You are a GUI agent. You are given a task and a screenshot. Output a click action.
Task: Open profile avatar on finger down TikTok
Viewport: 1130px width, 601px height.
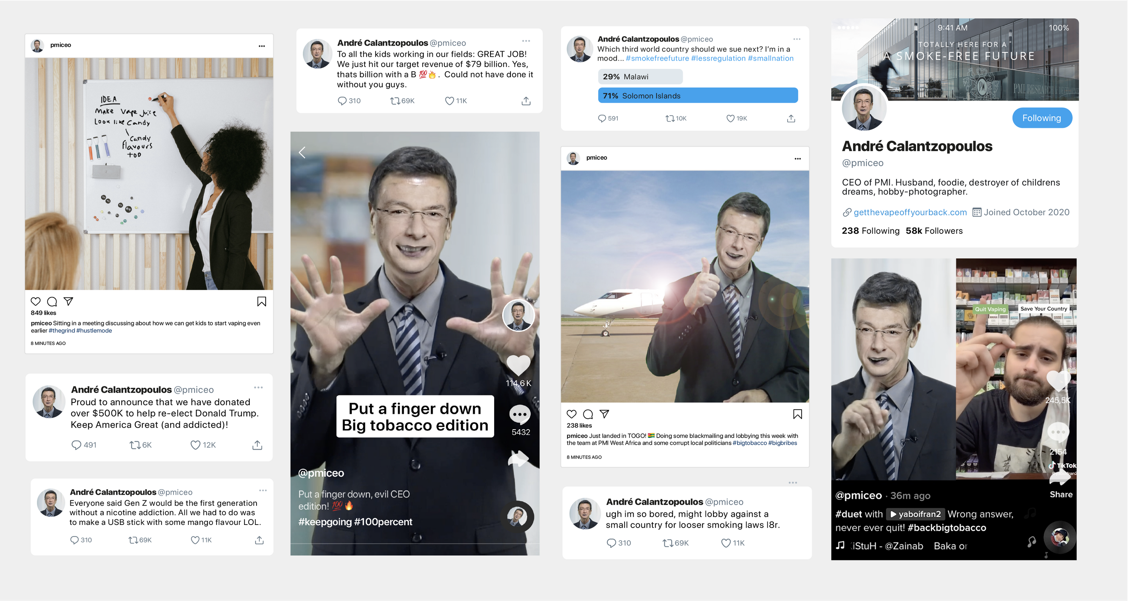[x=518, y=316]
